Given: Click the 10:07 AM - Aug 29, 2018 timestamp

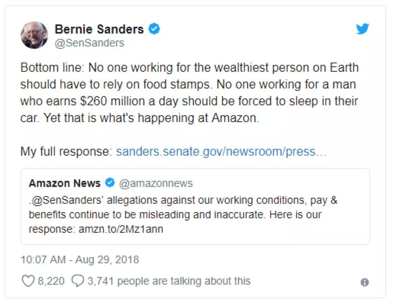Looking at the screenshot, I should coord(80,260).
